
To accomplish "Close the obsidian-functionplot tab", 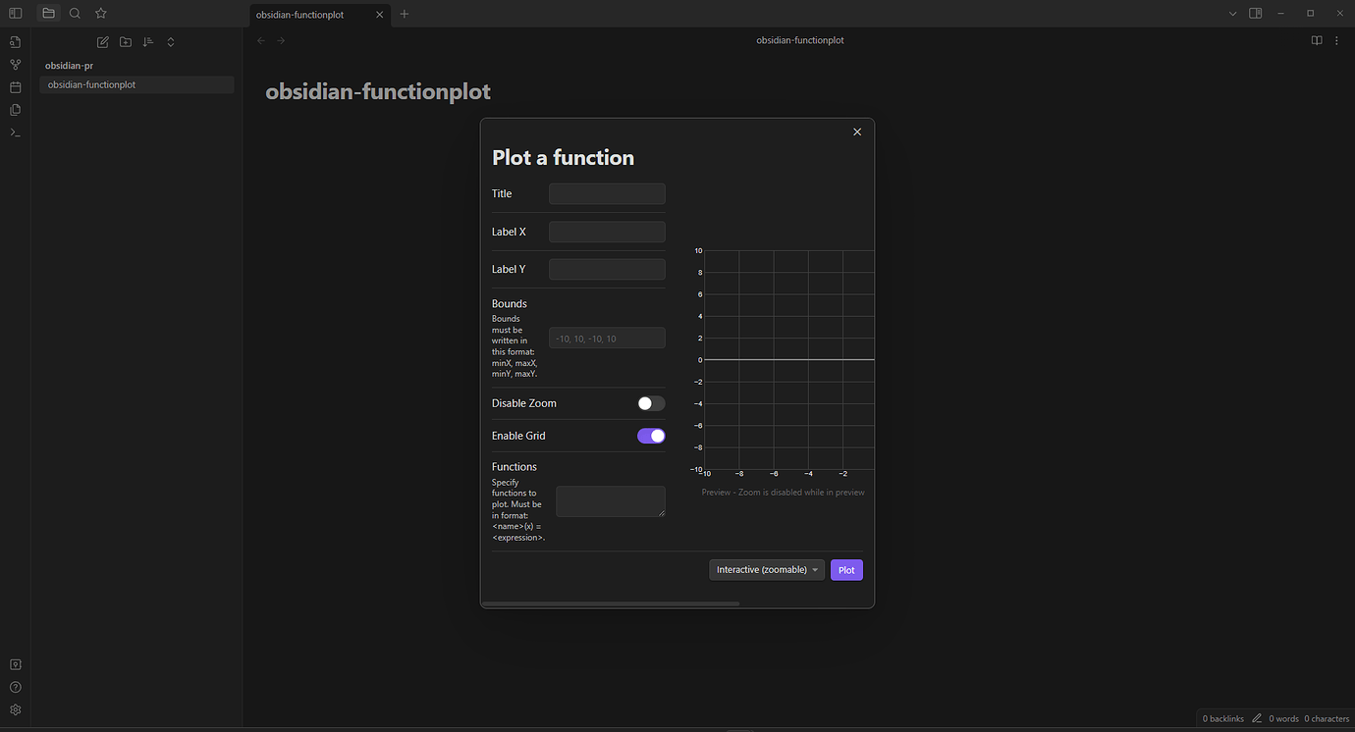I will tap(379, 15).
